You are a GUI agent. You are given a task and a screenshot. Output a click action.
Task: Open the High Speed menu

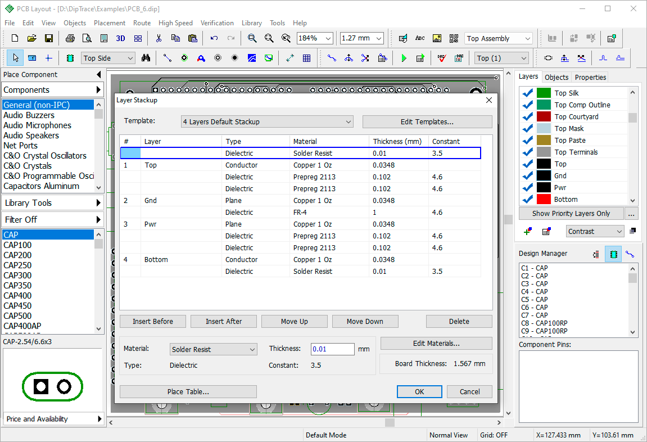tap(175, 23)
